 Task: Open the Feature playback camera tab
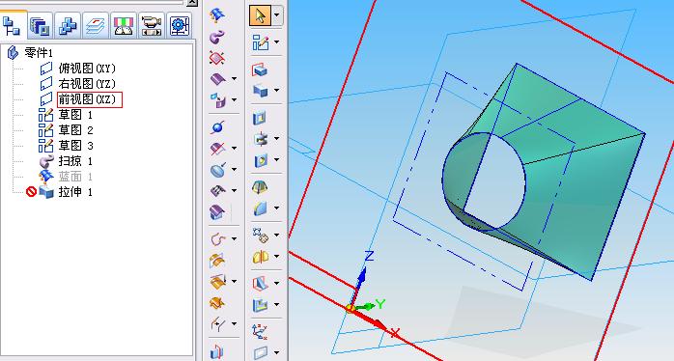pos(152,26)
